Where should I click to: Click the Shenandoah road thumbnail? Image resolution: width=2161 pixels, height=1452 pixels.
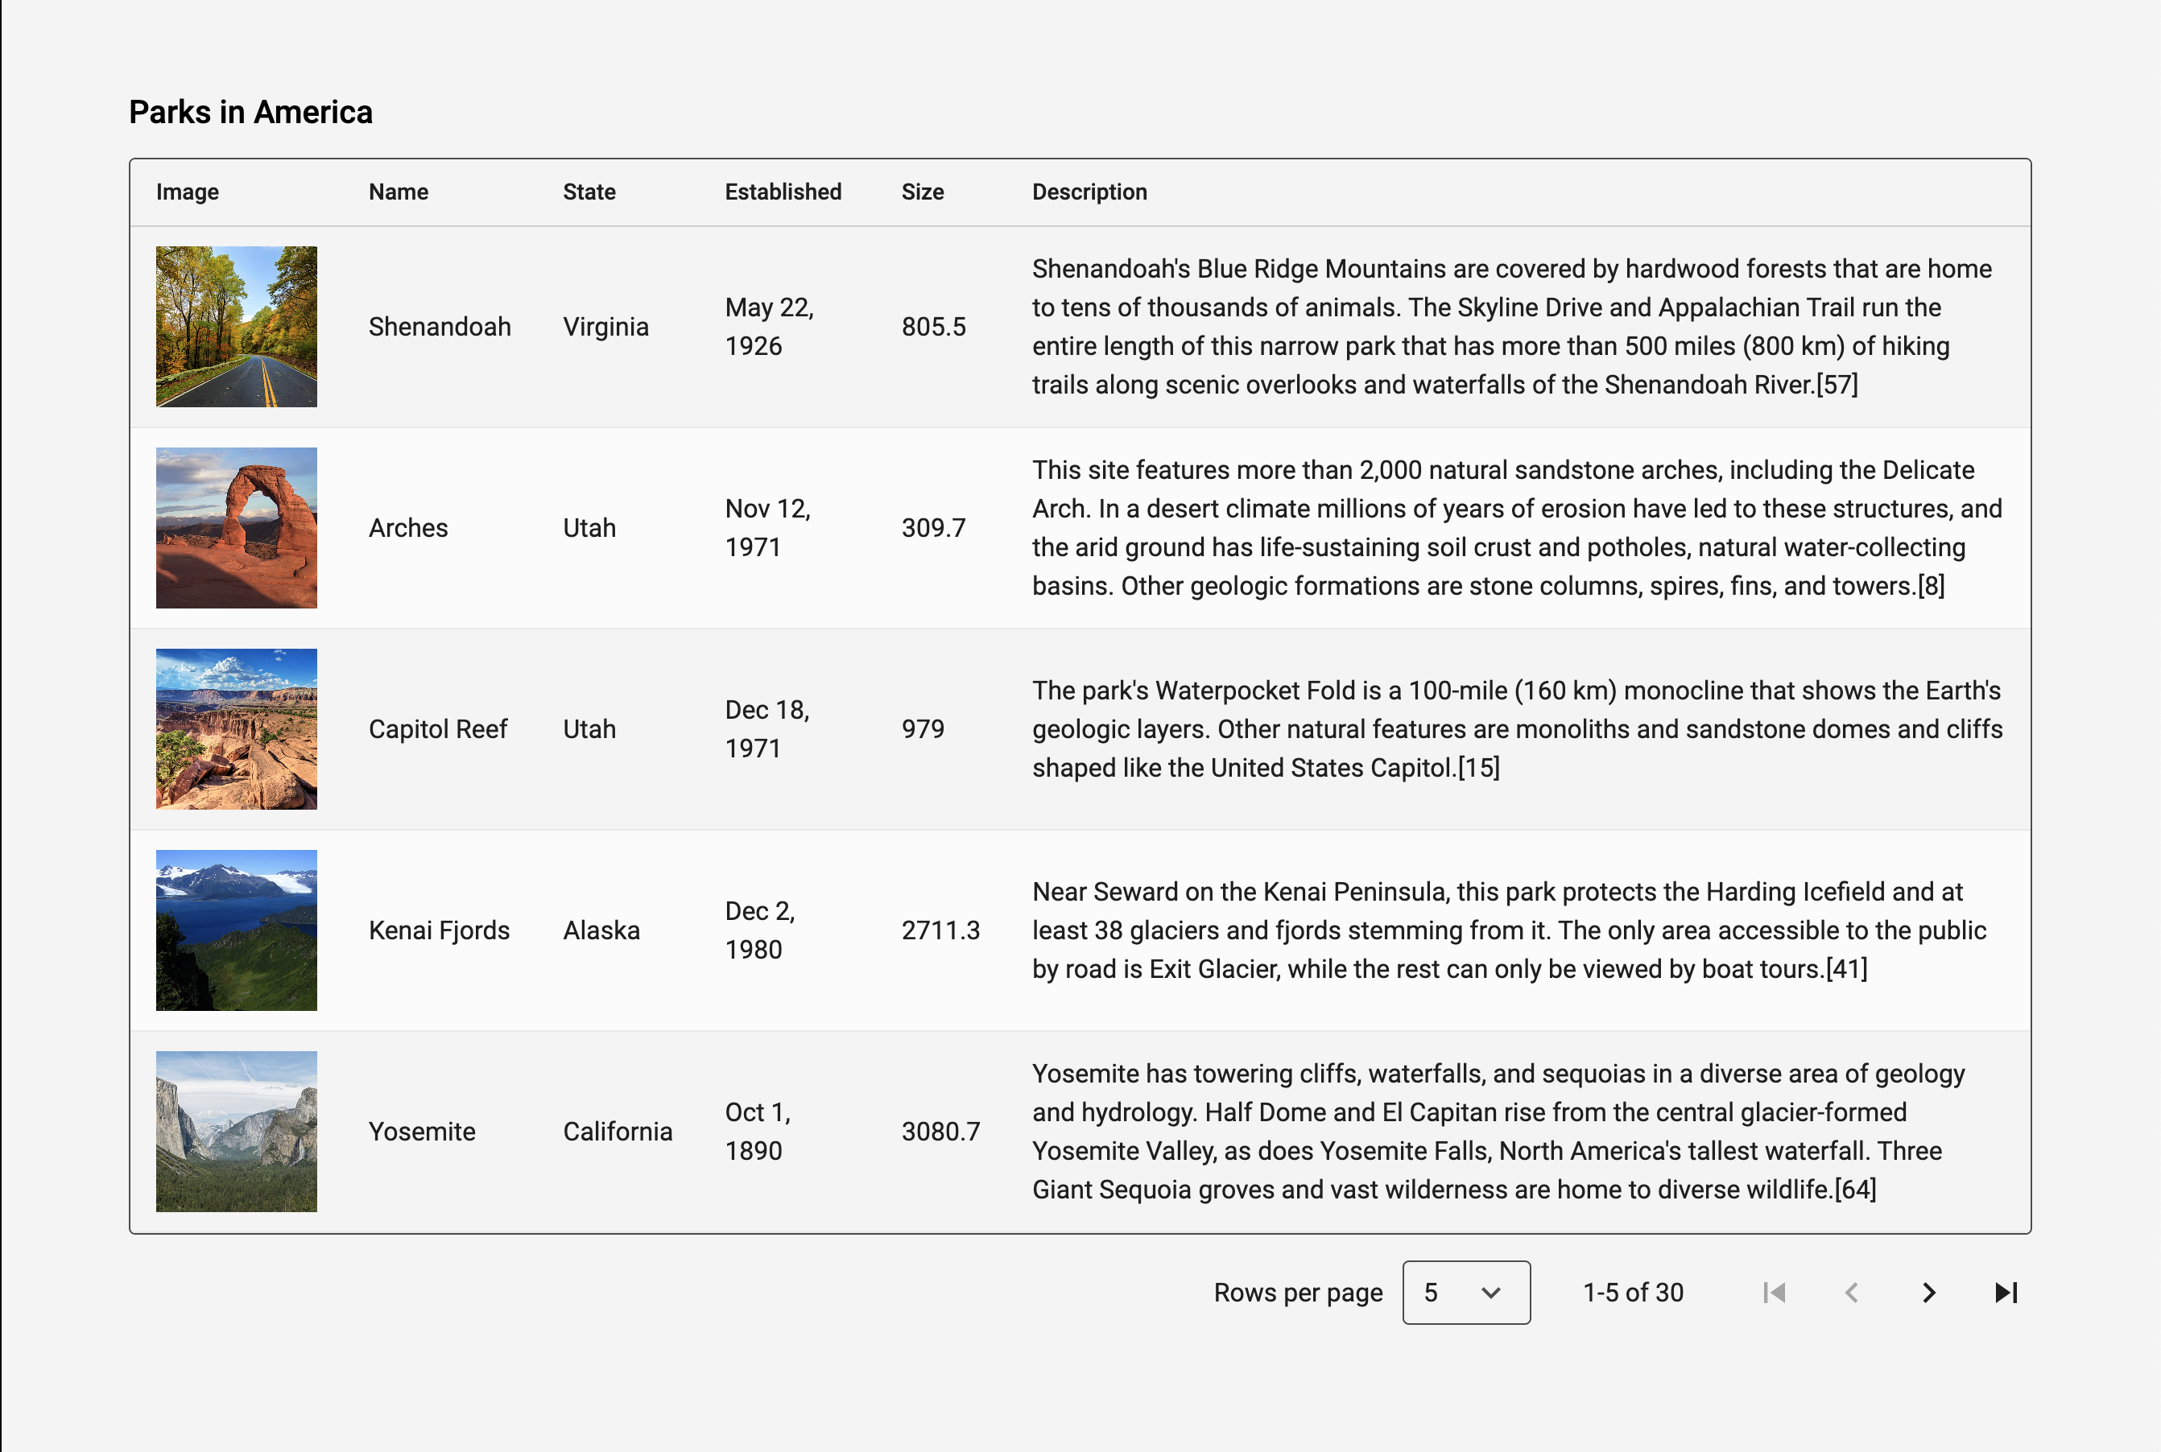pyautogui.click(x=236, y=327)
